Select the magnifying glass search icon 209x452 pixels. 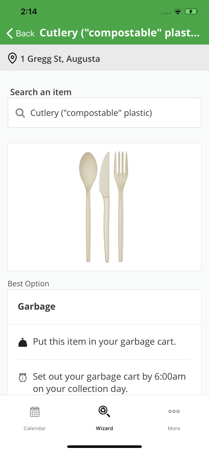point(20,112)
